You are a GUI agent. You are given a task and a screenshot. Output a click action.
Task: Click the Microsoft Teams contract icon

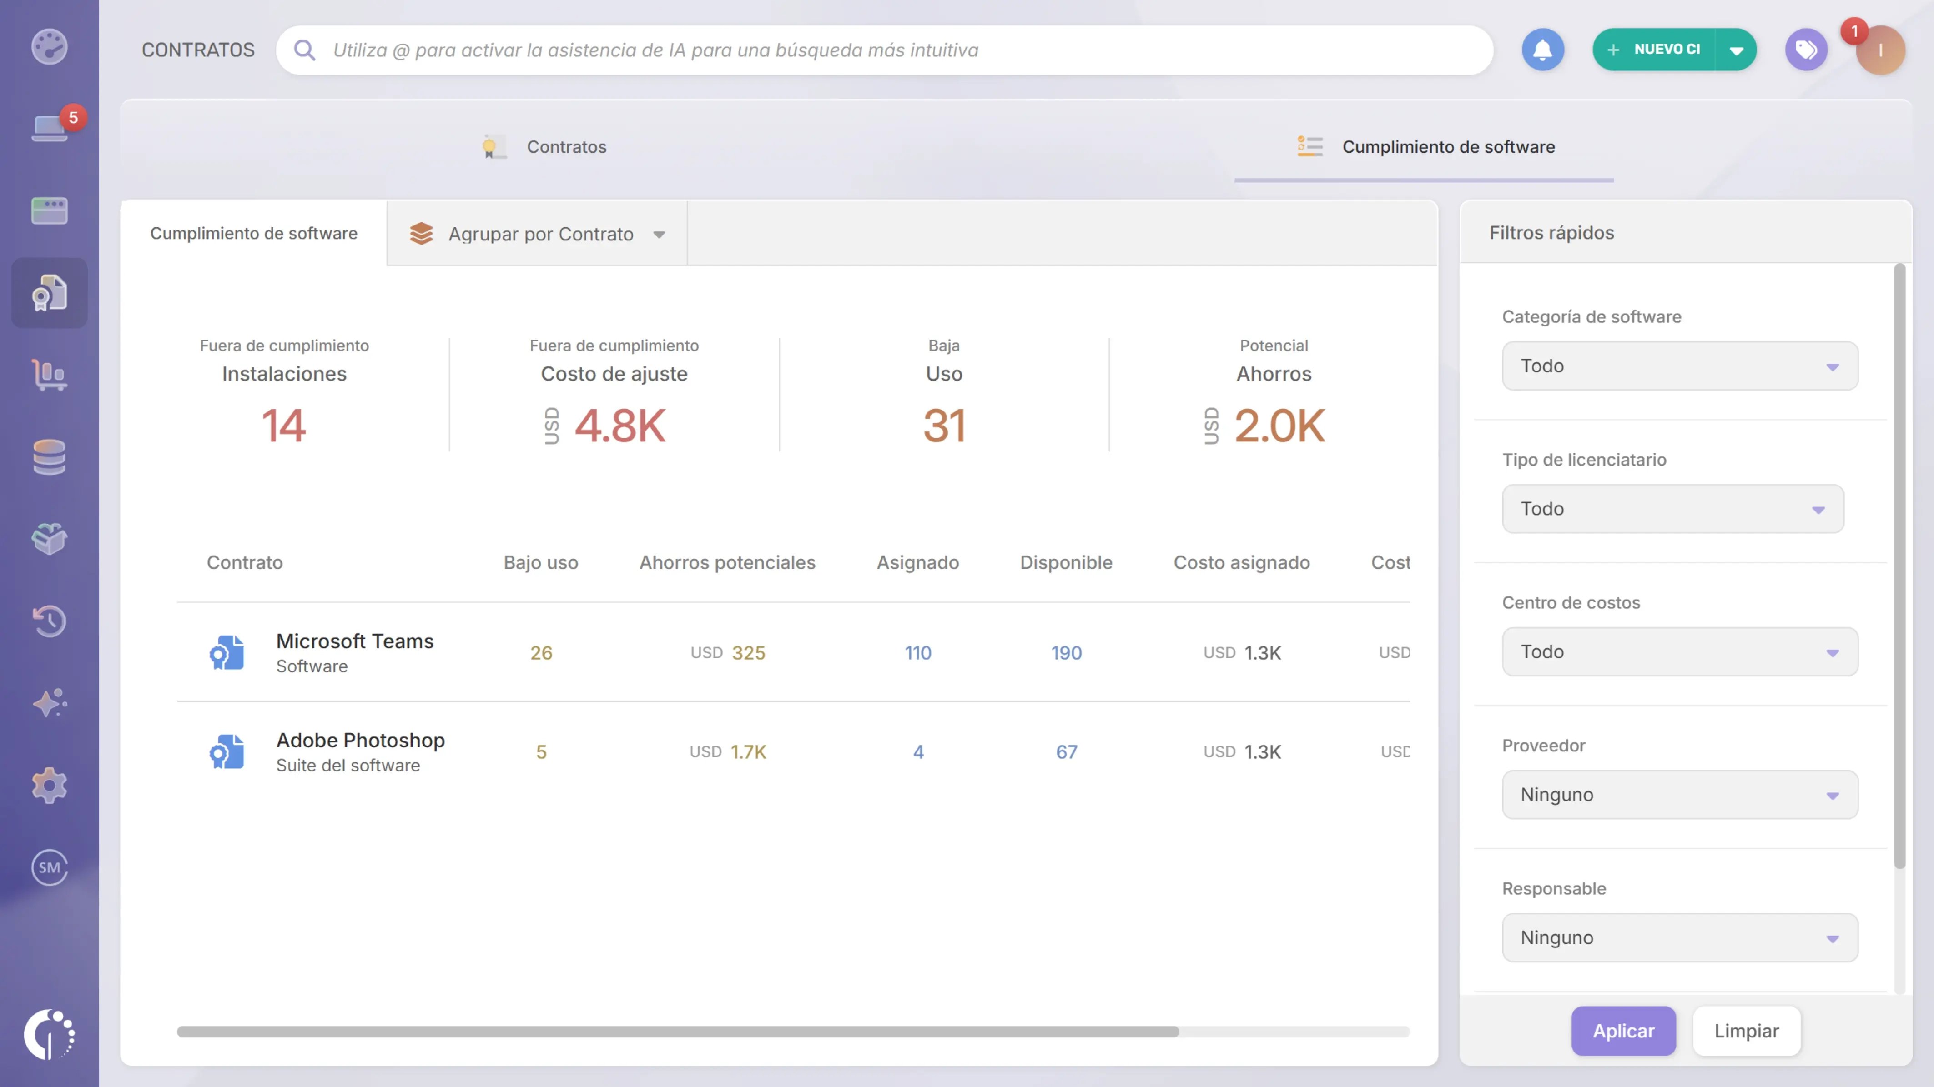tap(227, 653)
